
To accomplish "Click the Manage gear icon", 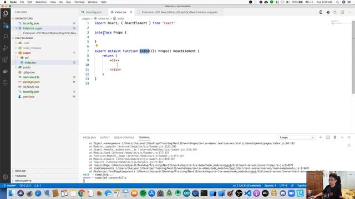I will tap(5, 177).
